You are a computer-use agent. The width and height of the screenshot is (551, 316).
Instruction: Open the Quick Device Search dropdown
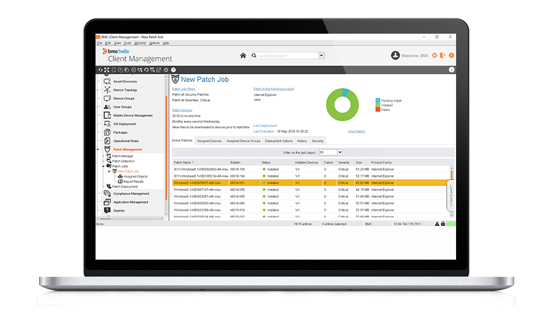pos(321,56)
